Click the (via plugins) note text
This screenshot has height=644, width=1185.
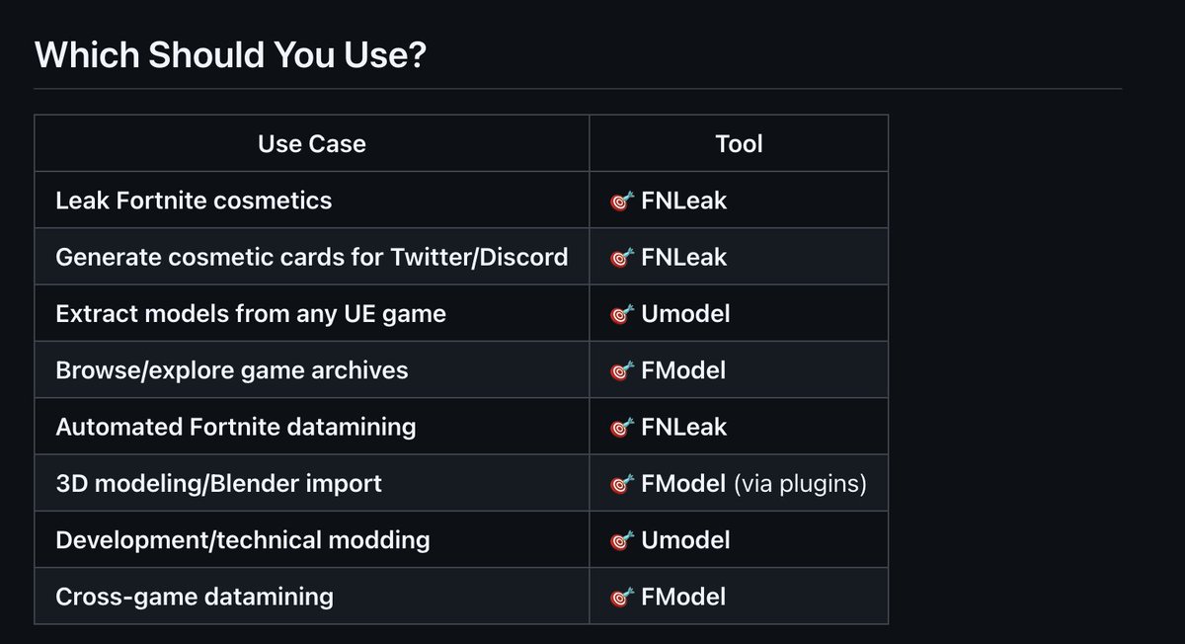tap(800, 484)
